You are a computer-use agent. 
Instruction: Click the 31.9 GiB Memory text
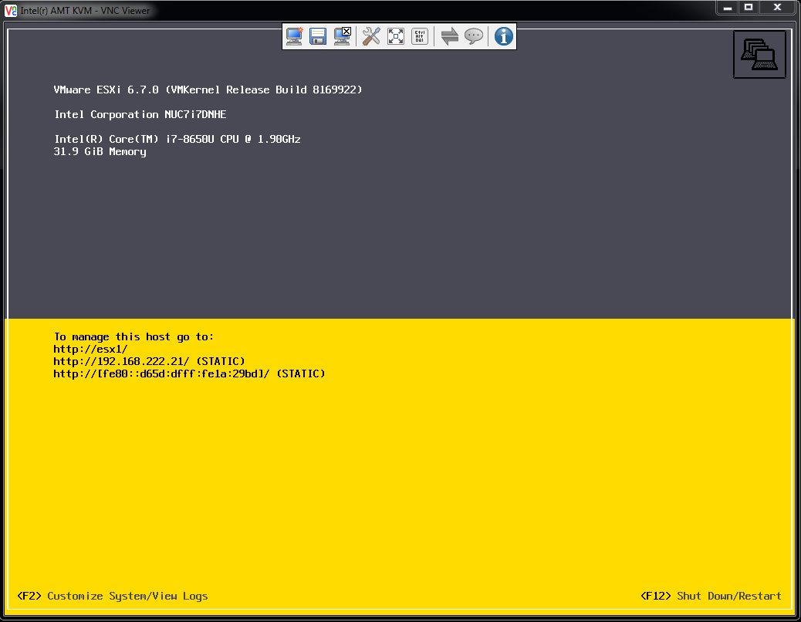[100, 152]
